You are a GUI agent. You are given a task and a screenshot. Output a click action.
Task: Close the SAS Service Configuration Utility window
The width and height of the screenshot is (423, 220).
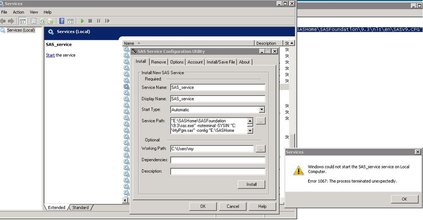(x=274, y=51)
